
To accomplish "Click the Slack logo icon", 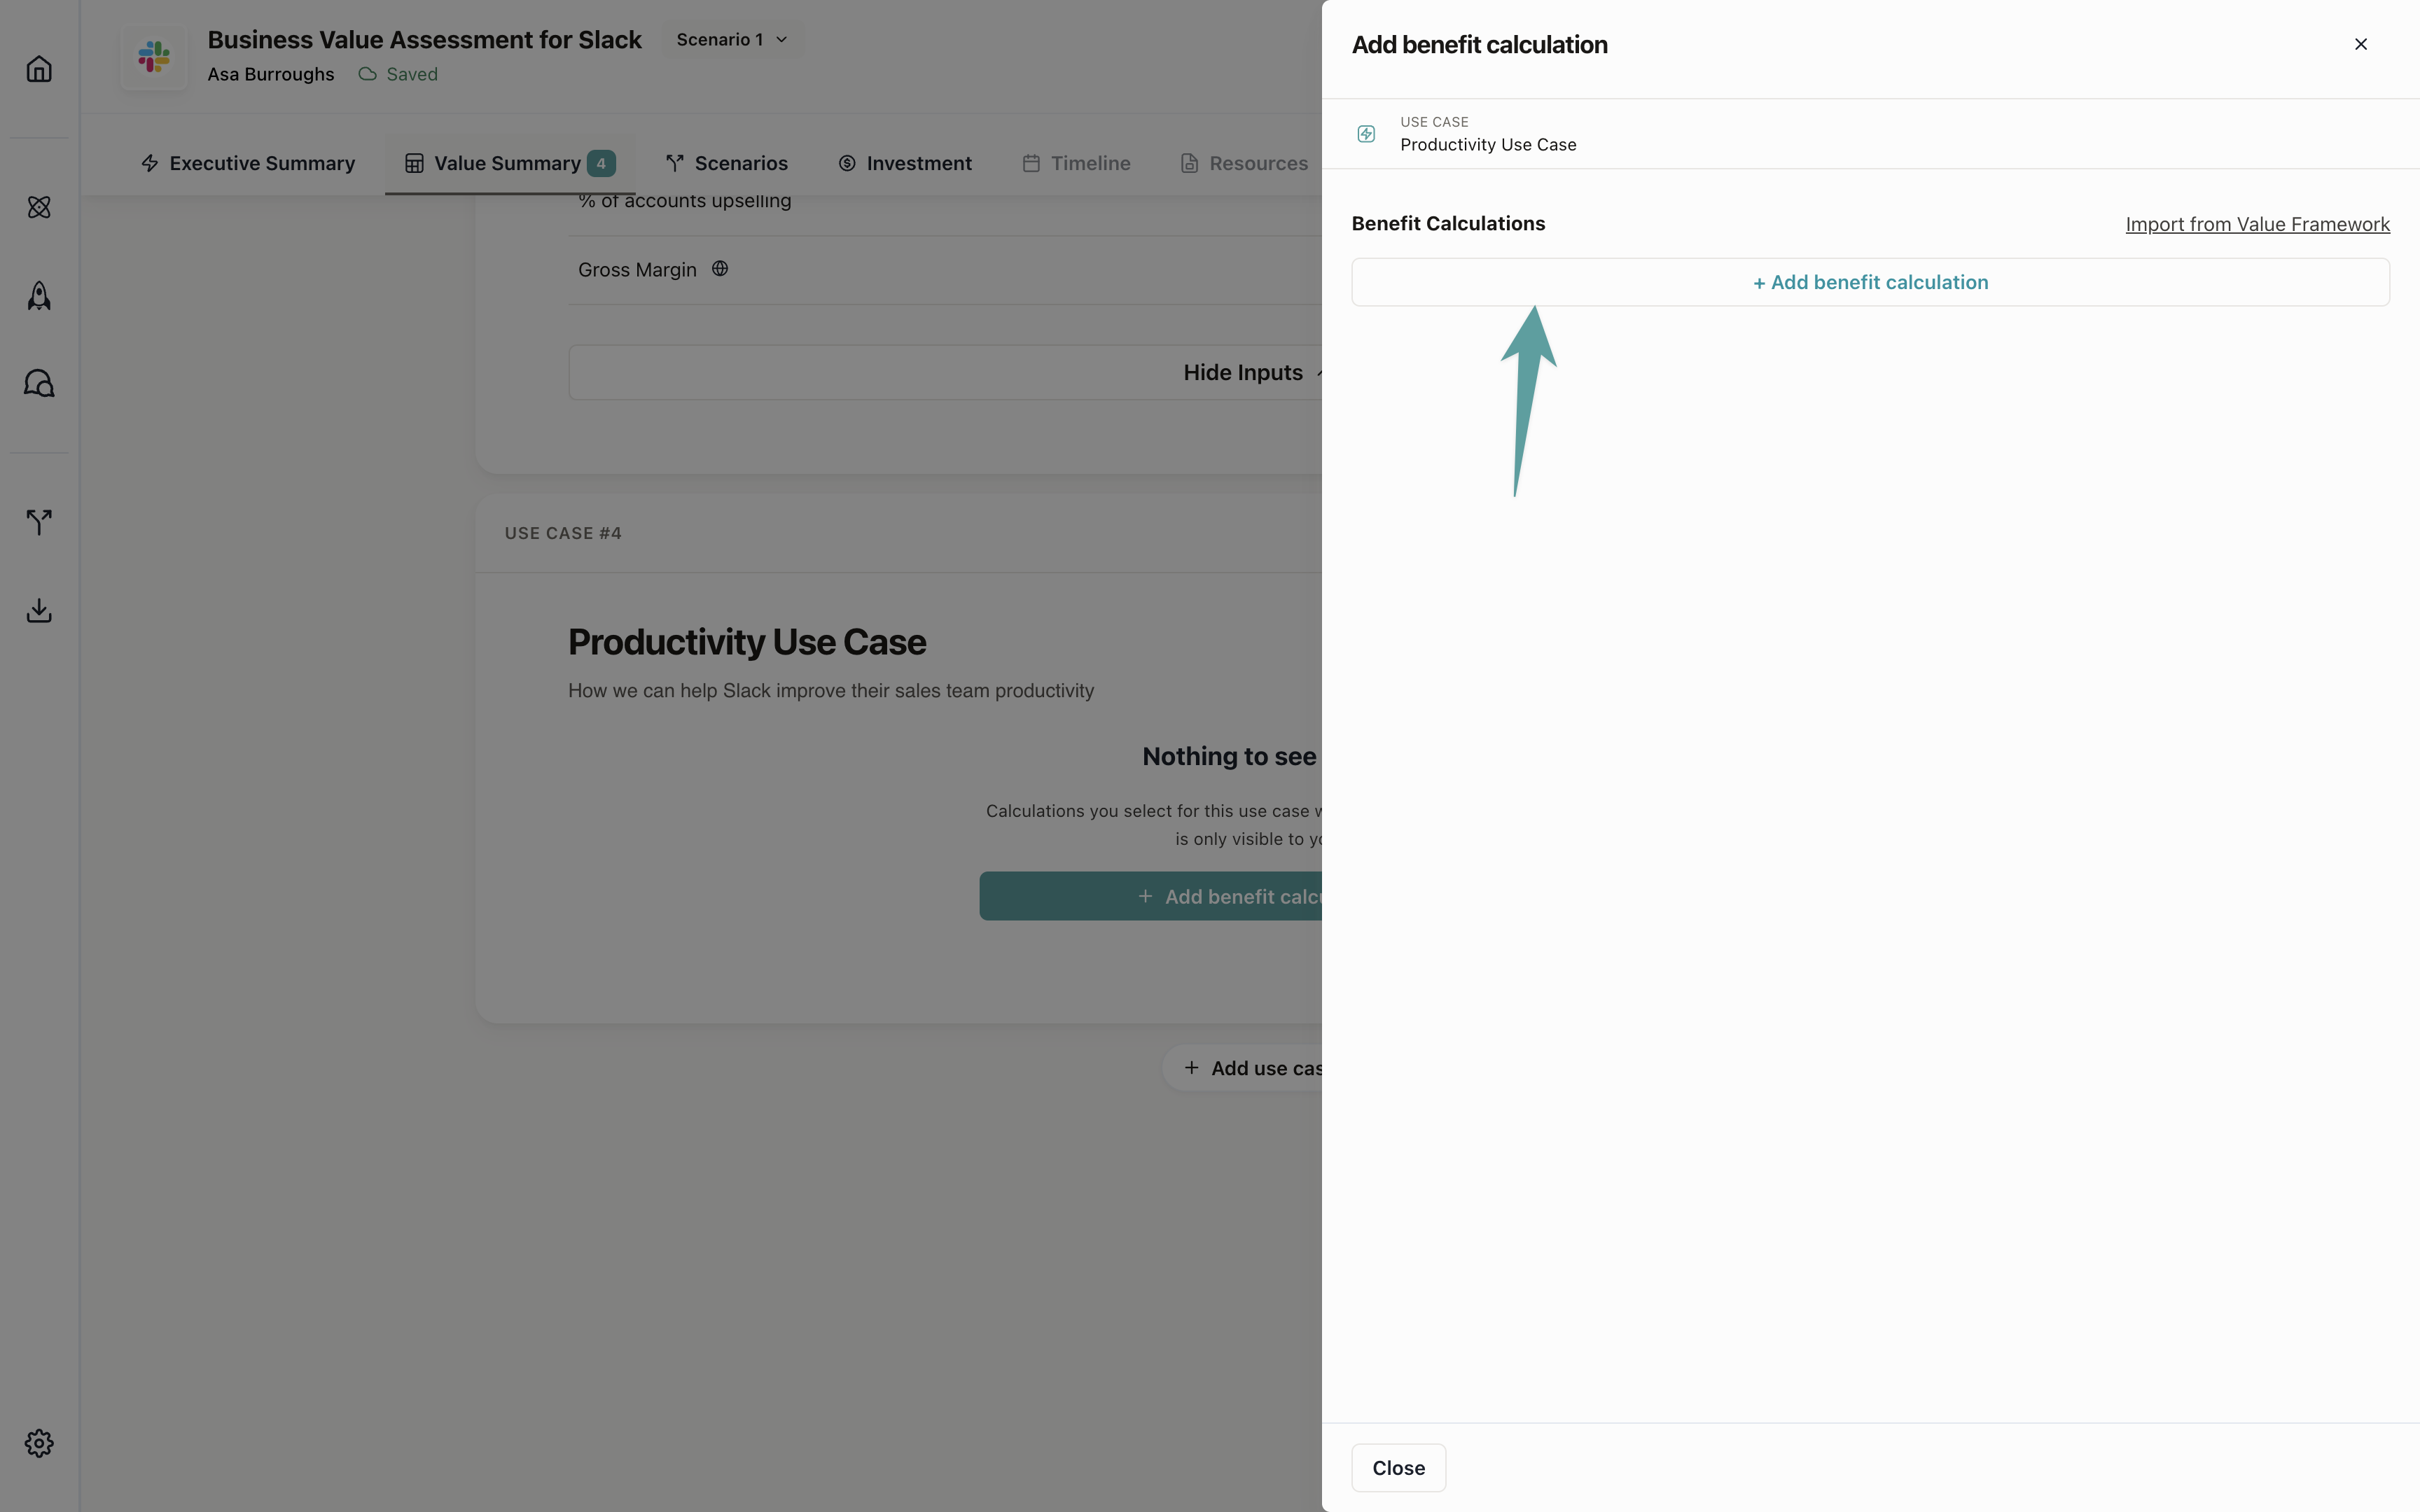I will 154,56.
